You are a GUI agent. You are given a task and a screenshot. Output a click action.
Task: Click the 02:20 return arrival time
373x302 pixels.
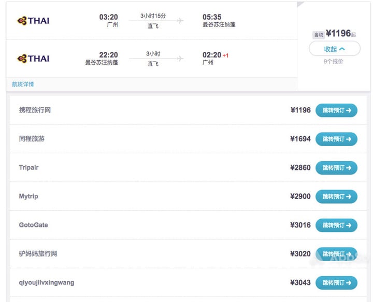tap(212, 55)
